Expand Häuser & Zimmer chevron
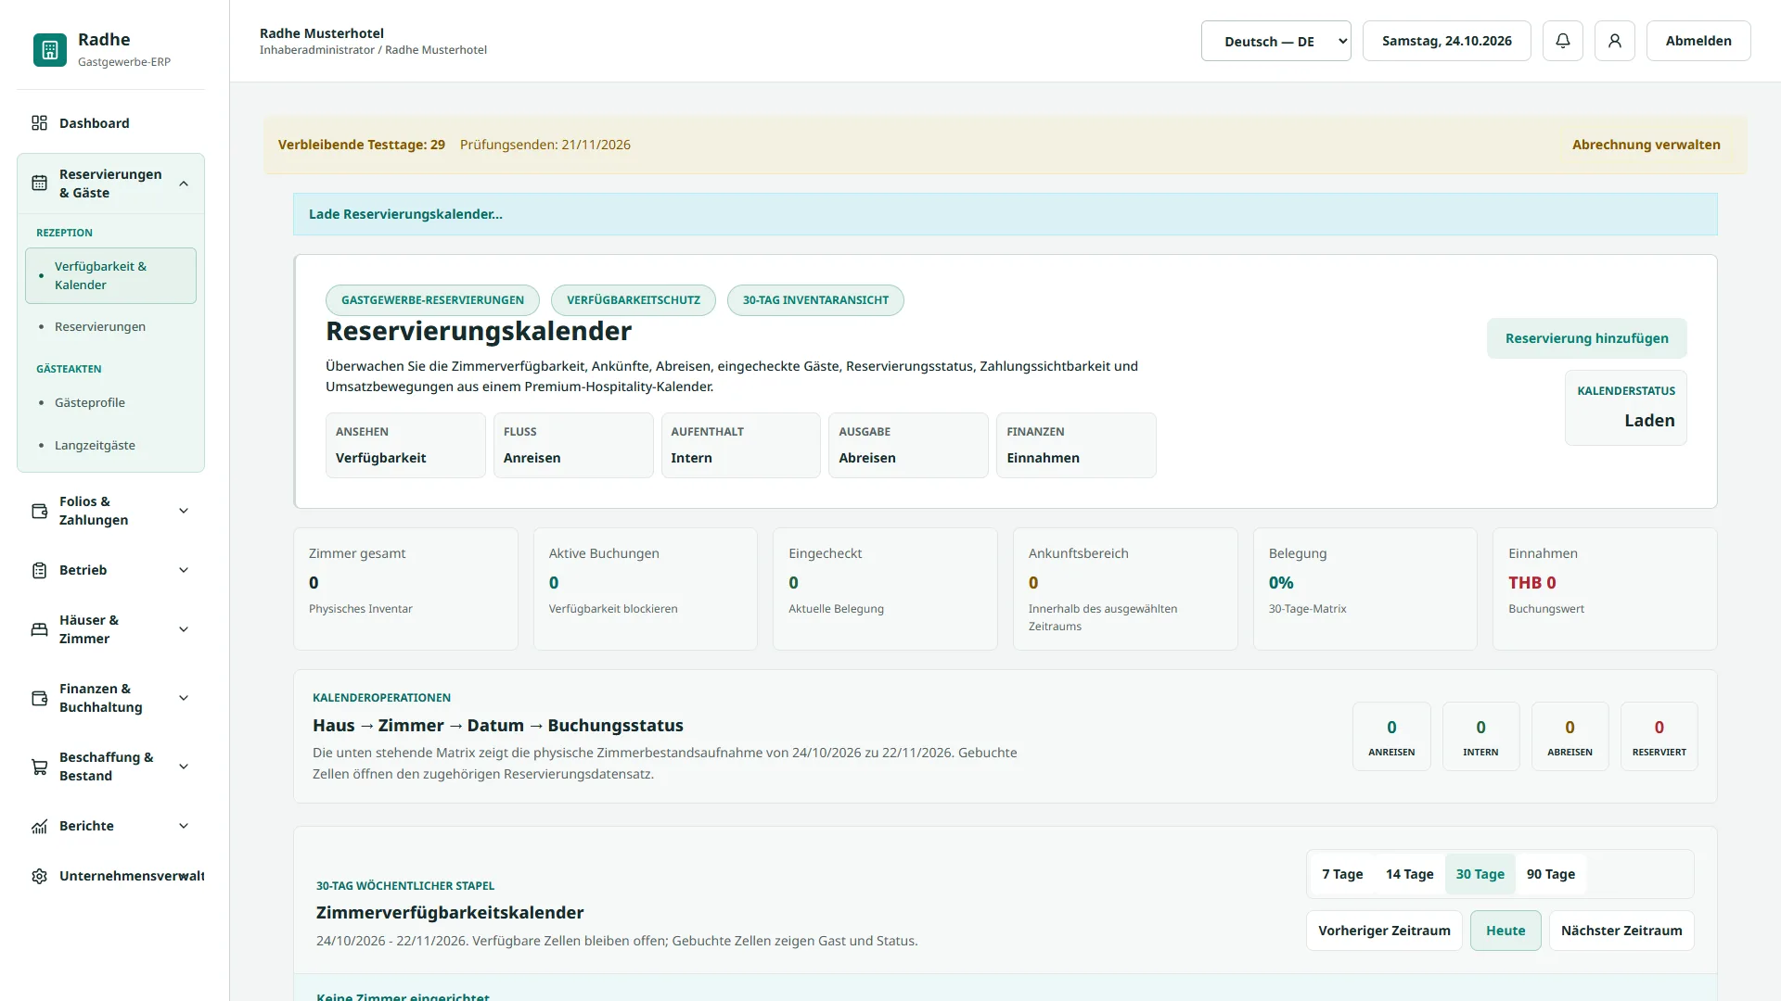 click(184, 629)
